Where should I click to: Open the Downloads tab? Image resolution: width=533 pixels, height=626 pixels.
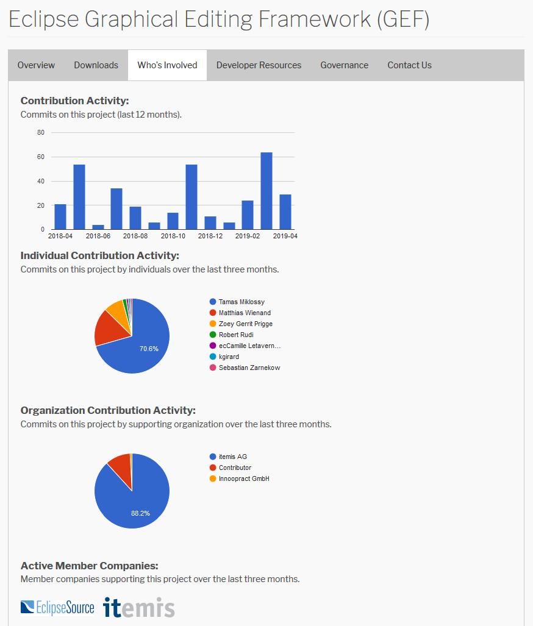click(96, 65)
